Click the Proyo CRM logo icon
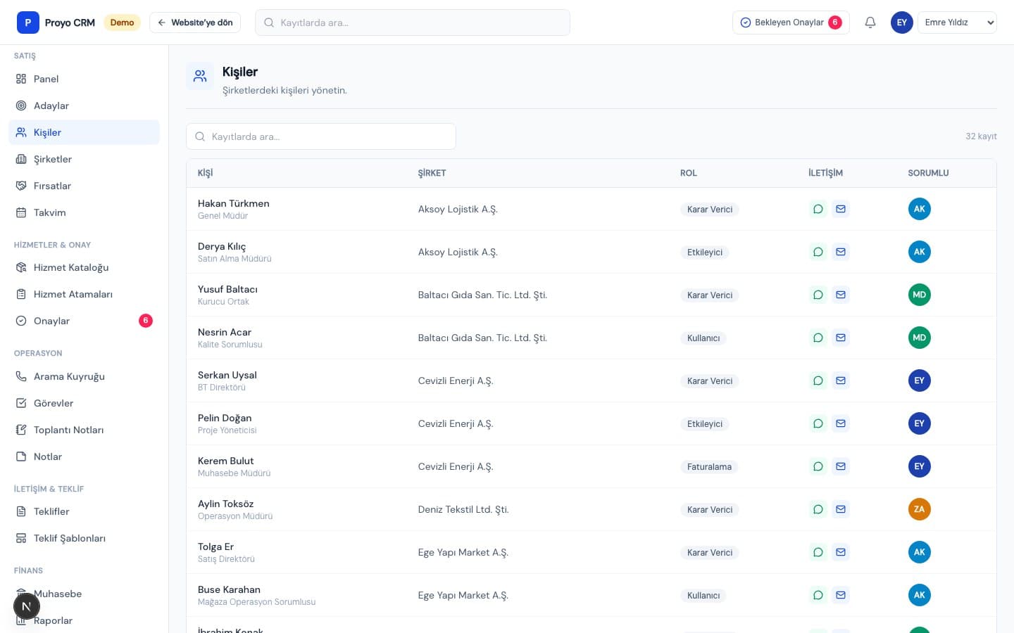 coord(28,23)
